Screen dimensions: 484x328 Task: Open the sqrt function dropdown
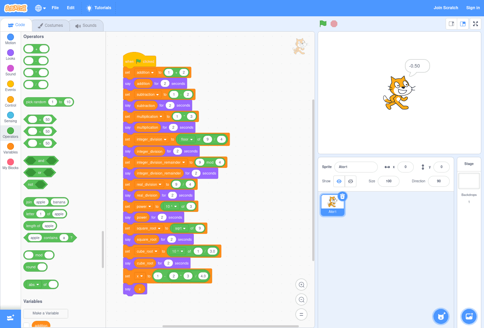click(180, 229)
